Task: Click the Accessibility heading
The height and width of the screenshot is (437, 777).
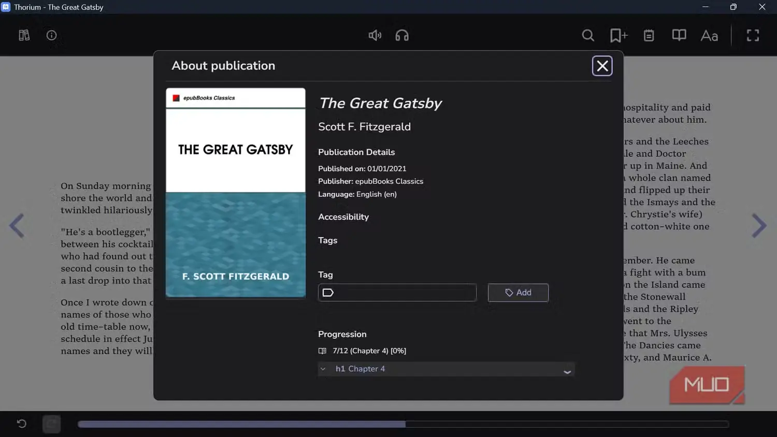Action: point(343,217)
